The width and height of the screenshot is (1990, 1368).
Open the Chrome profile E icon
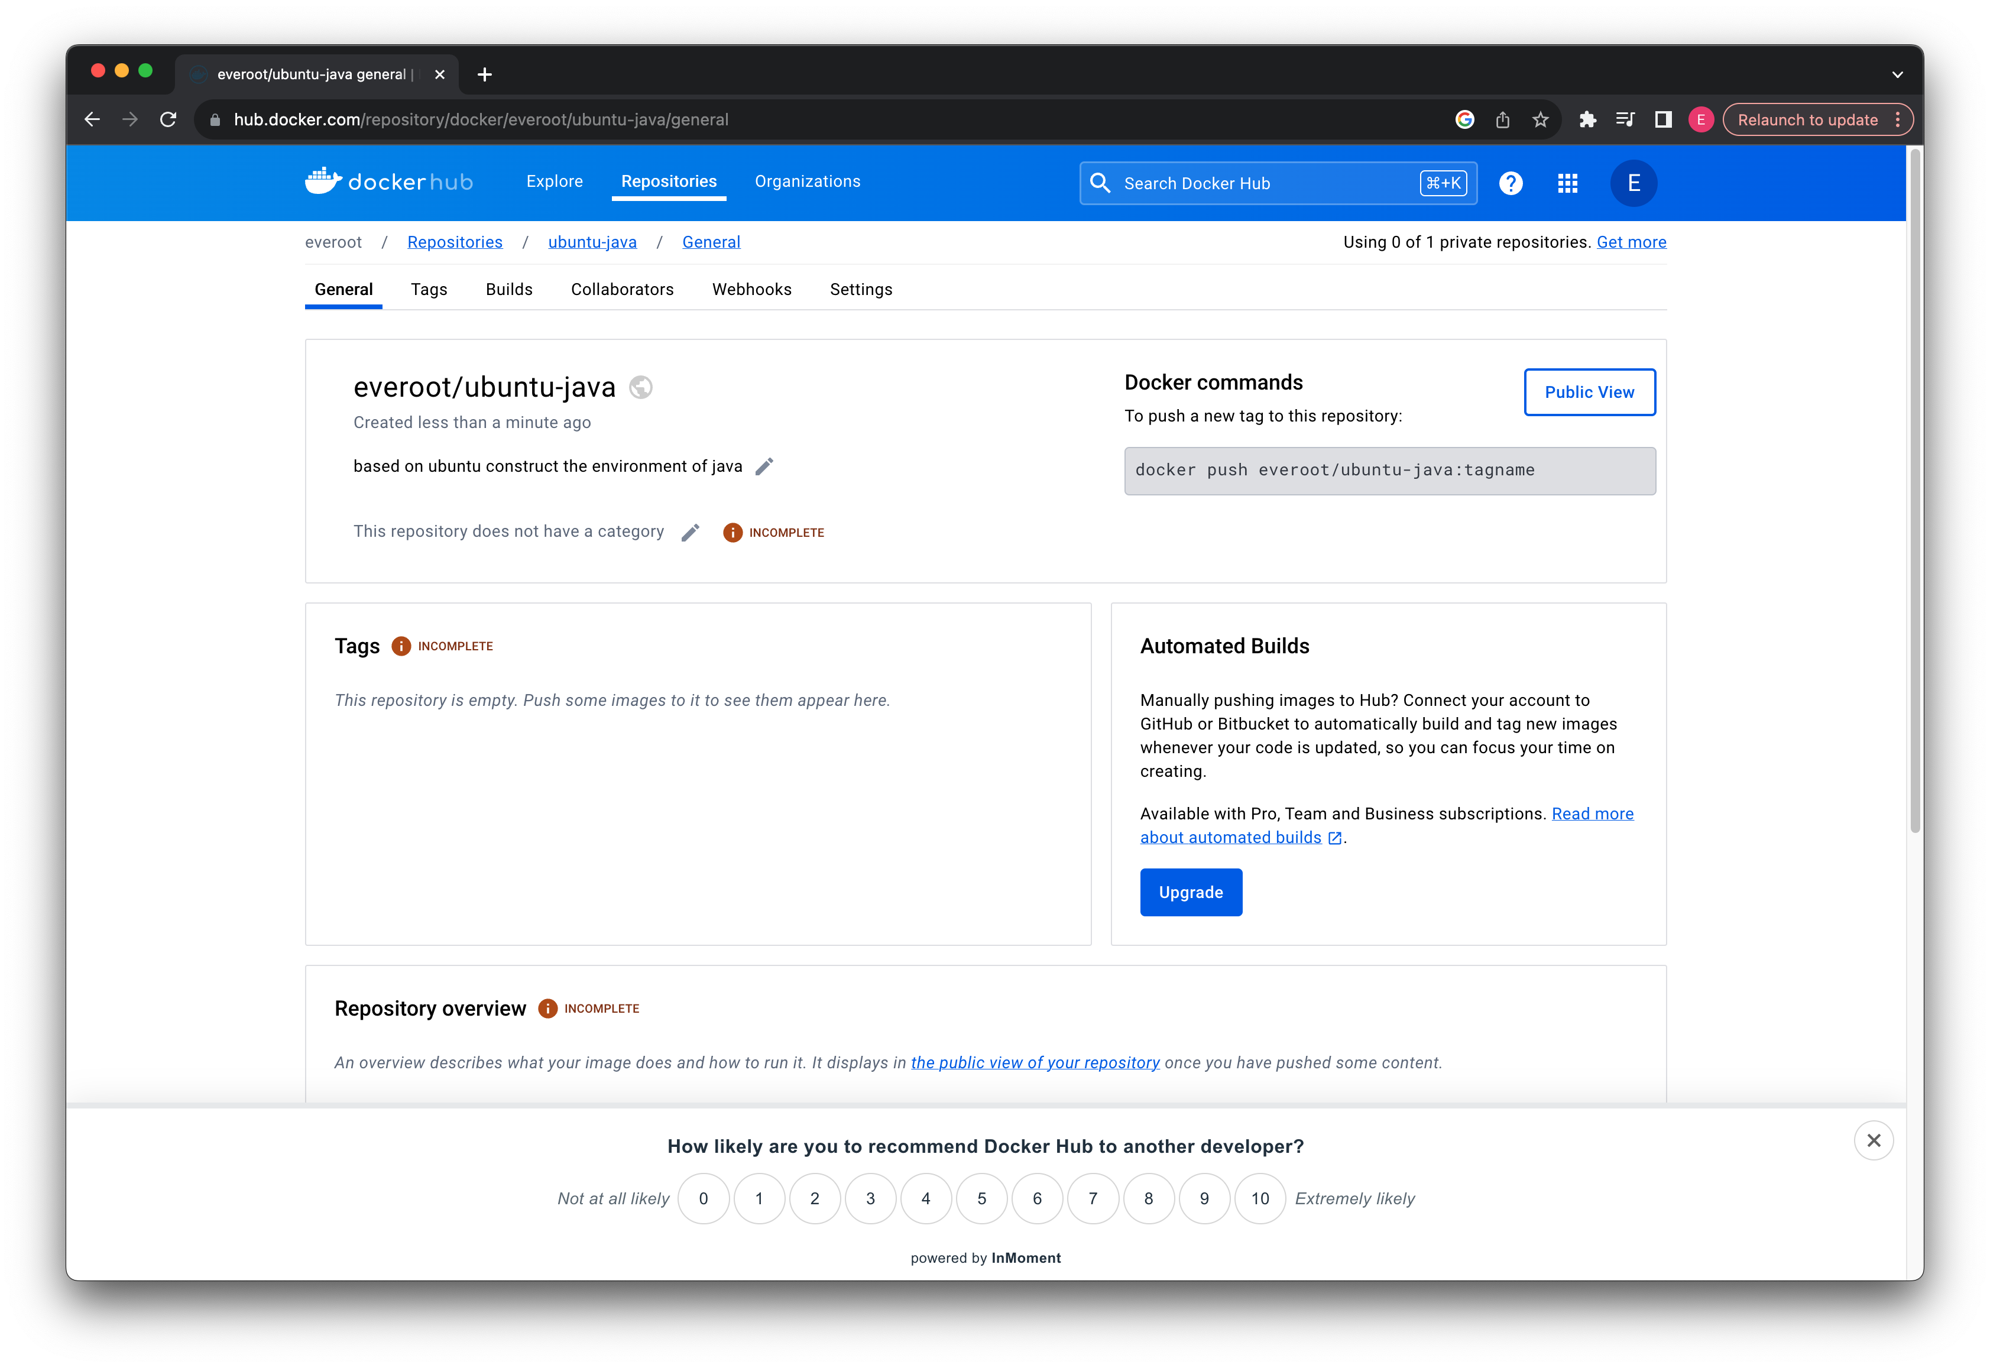click(1701, 120)
